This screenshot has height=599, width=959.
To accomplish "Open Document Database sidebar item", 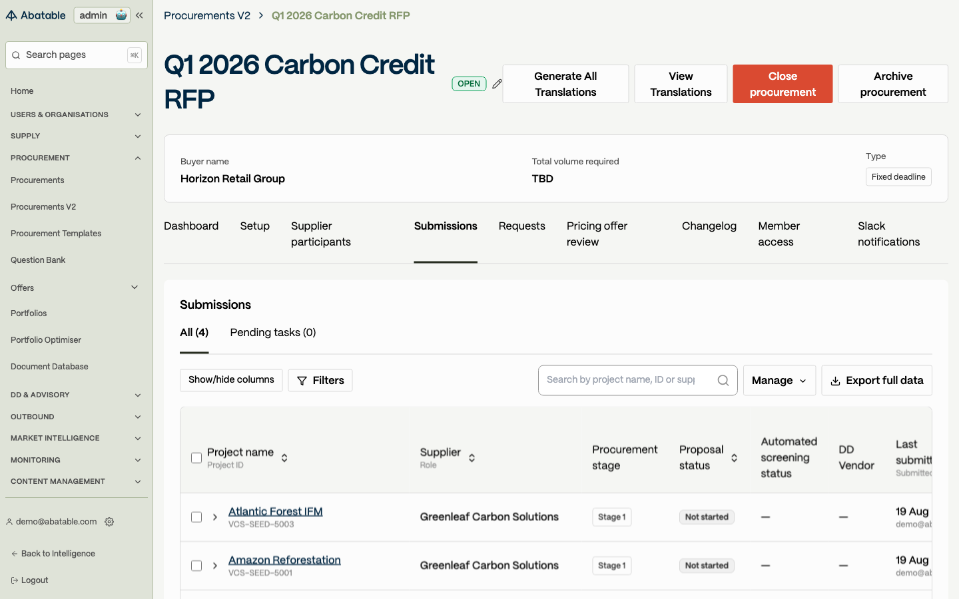I will pyautogui.click(x=49, y=367).
